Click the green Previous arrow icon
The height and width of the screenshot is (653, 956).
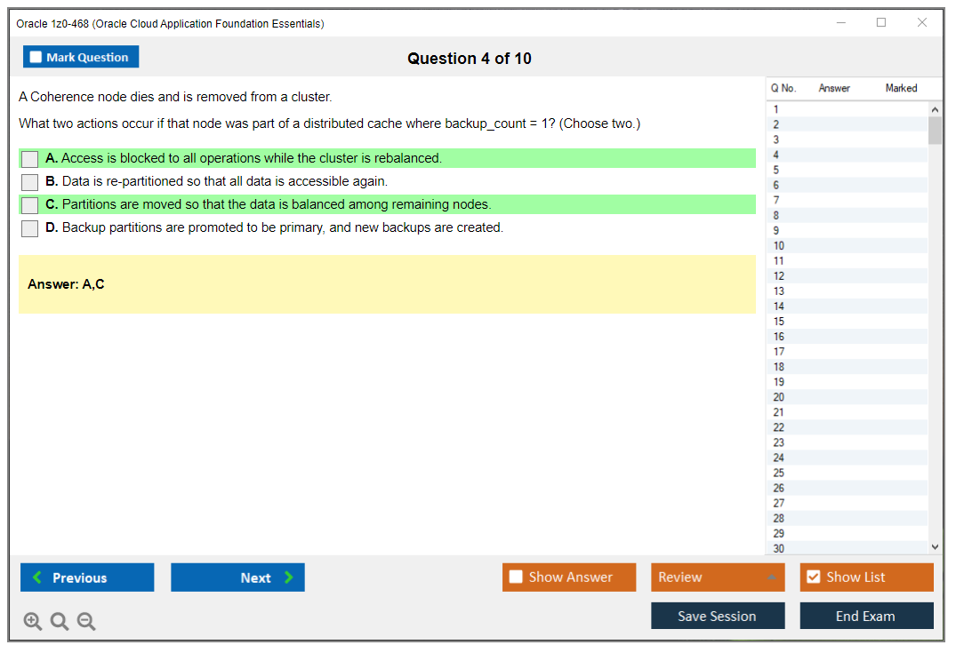(x=36, y=577)
